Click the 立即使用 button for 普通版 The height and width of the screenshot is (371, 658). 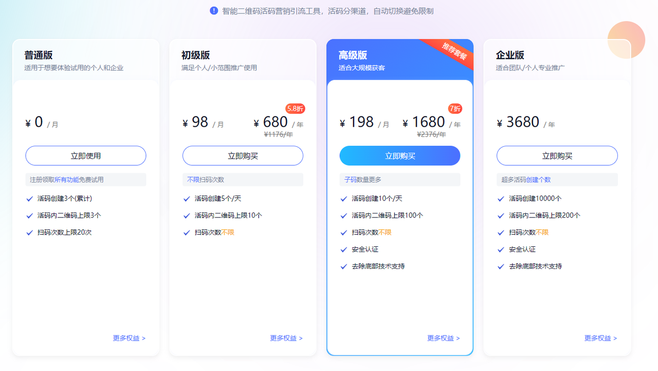coord(86,156)
